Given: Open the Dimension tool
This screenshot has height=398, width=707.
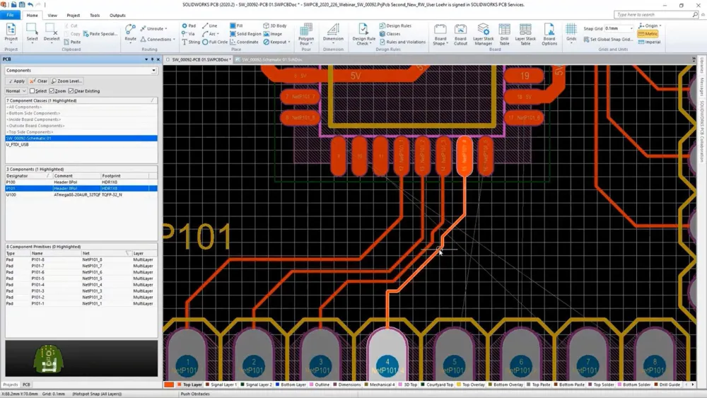Looking at the screenshot, I should [x=333, y=34].
